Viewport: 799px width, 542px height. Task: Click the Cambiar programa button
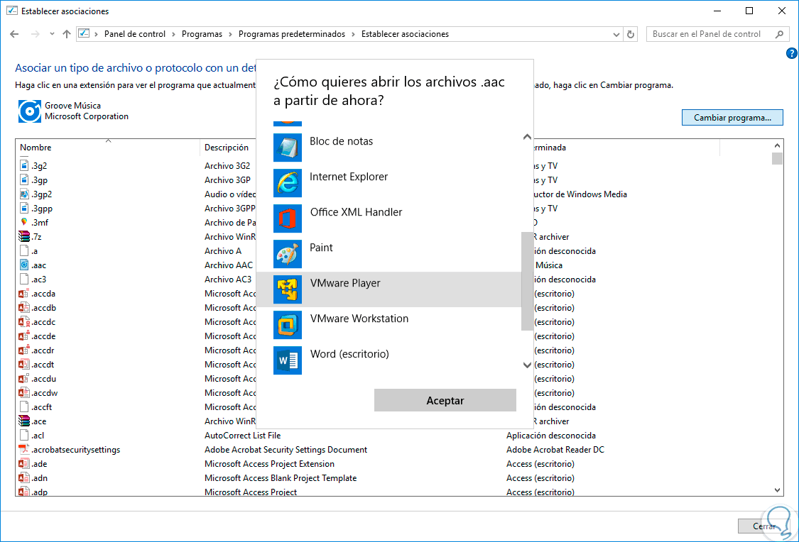point(732,118)
